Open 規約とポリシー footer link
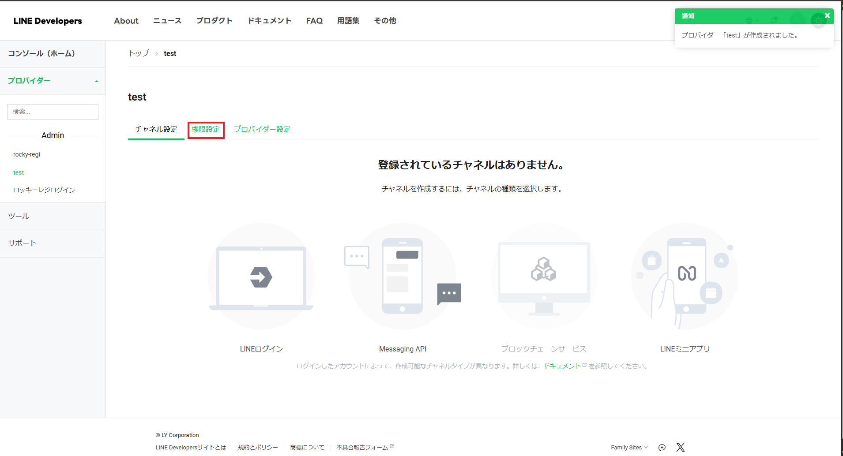 [x=258, y=447]
